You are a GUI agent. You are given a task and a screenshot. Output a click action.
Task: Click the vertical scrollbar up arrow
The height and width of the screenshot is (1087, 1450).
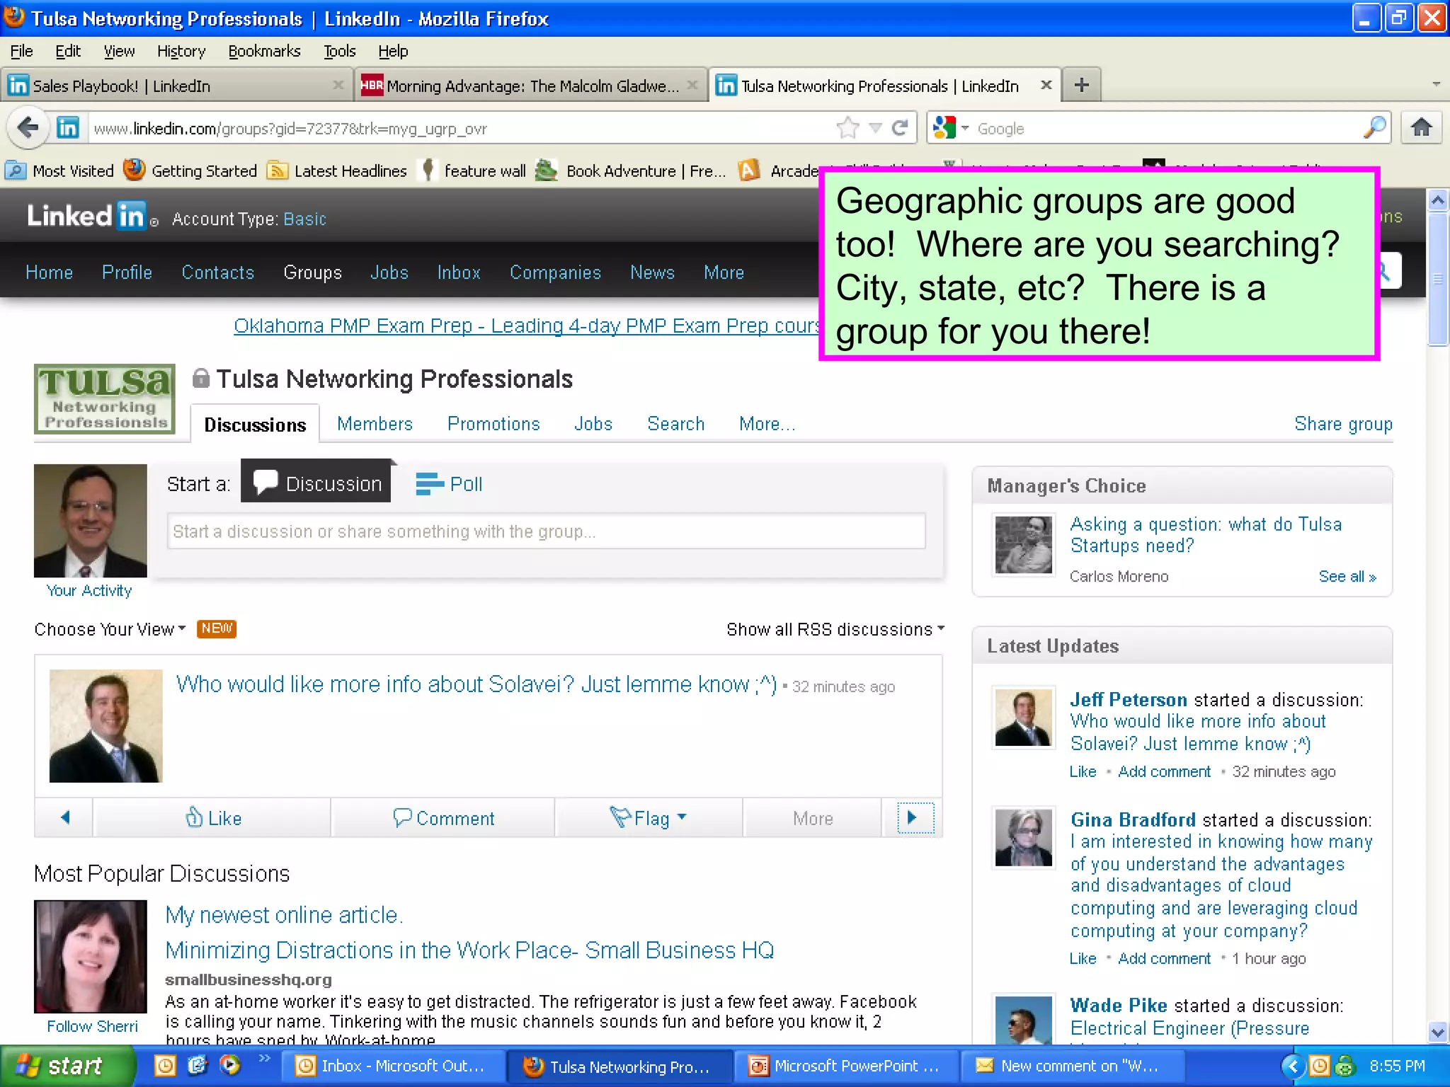tap(1437, 201)
